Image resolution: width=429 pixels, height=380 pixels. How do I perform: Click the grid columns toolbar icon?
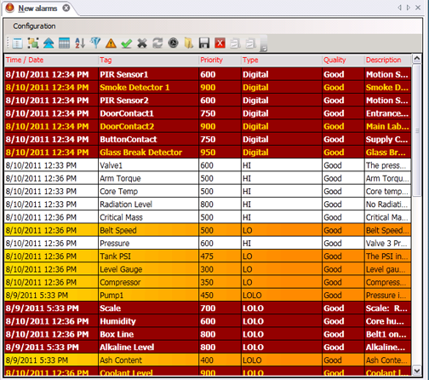point(64,43)
